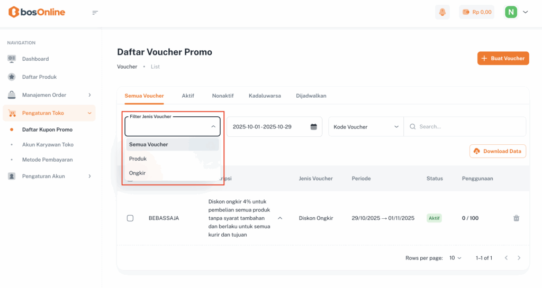Tick the BEBASSAJA row checkbox
This screenshot has width=542, height=288.
(x=130, y=218)
